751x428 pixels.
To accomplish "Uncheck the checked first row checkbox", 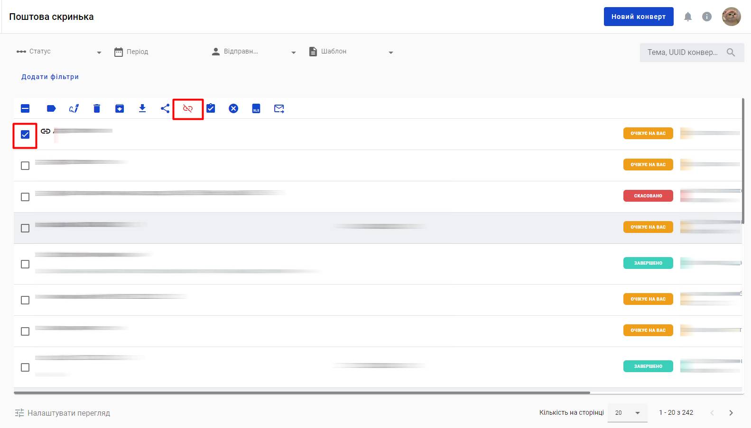I will coord(25,134).
